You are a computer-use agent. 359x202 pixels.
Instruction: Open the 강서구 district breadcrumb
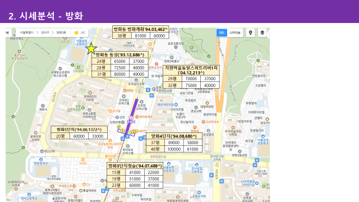pyautogui.click(x=45, y=33)
